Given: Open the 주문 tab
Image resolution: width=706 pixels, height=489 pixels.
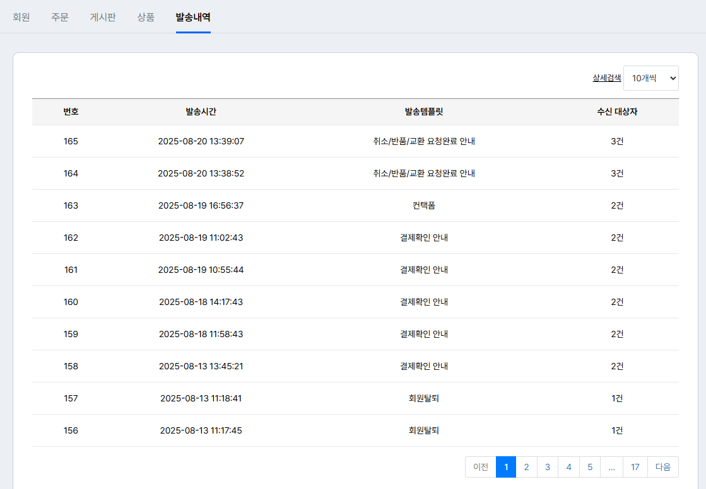Looking at the screenshot, I should coord(60,17).
